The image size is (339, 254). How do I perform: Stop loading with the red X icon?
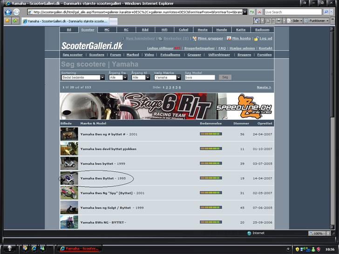(259, 12)
